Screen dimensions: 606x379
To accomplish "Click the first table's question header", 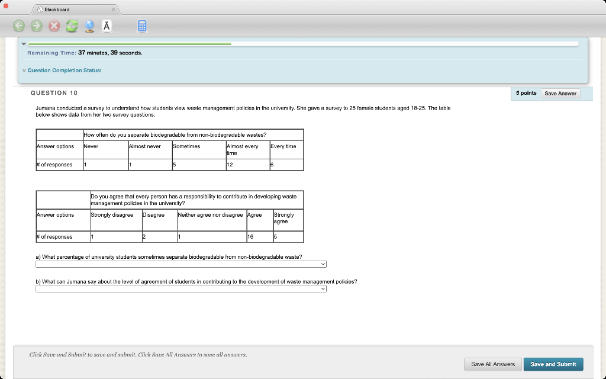I will 194,135.
